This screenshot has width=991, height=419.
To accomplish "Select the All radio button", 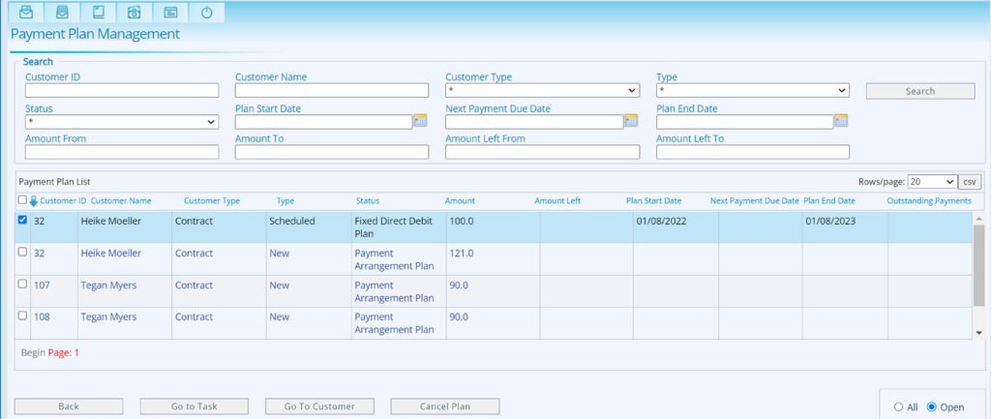I will click(898, 407).
